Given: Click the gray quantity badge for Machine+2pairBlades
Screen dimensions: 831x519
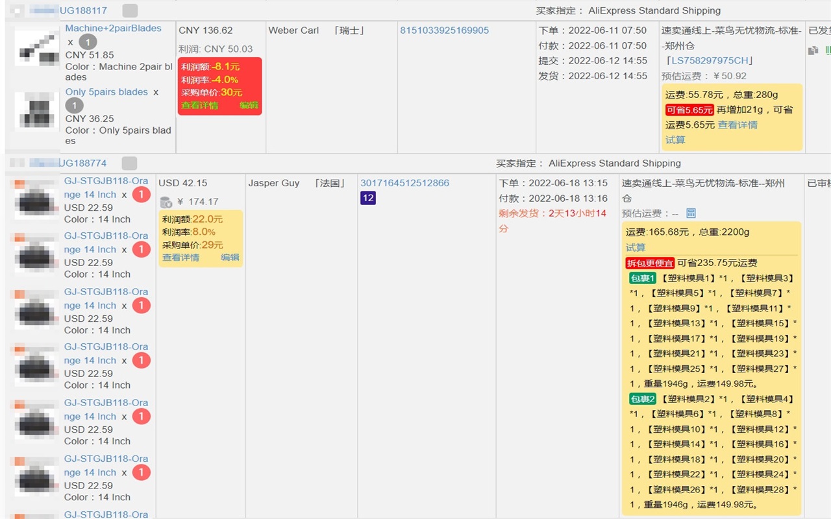Looking at the screenshot, I should click(88, 42).
